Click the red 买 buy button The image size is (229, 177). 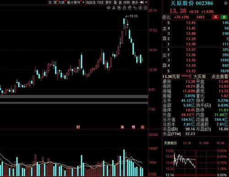215,17
